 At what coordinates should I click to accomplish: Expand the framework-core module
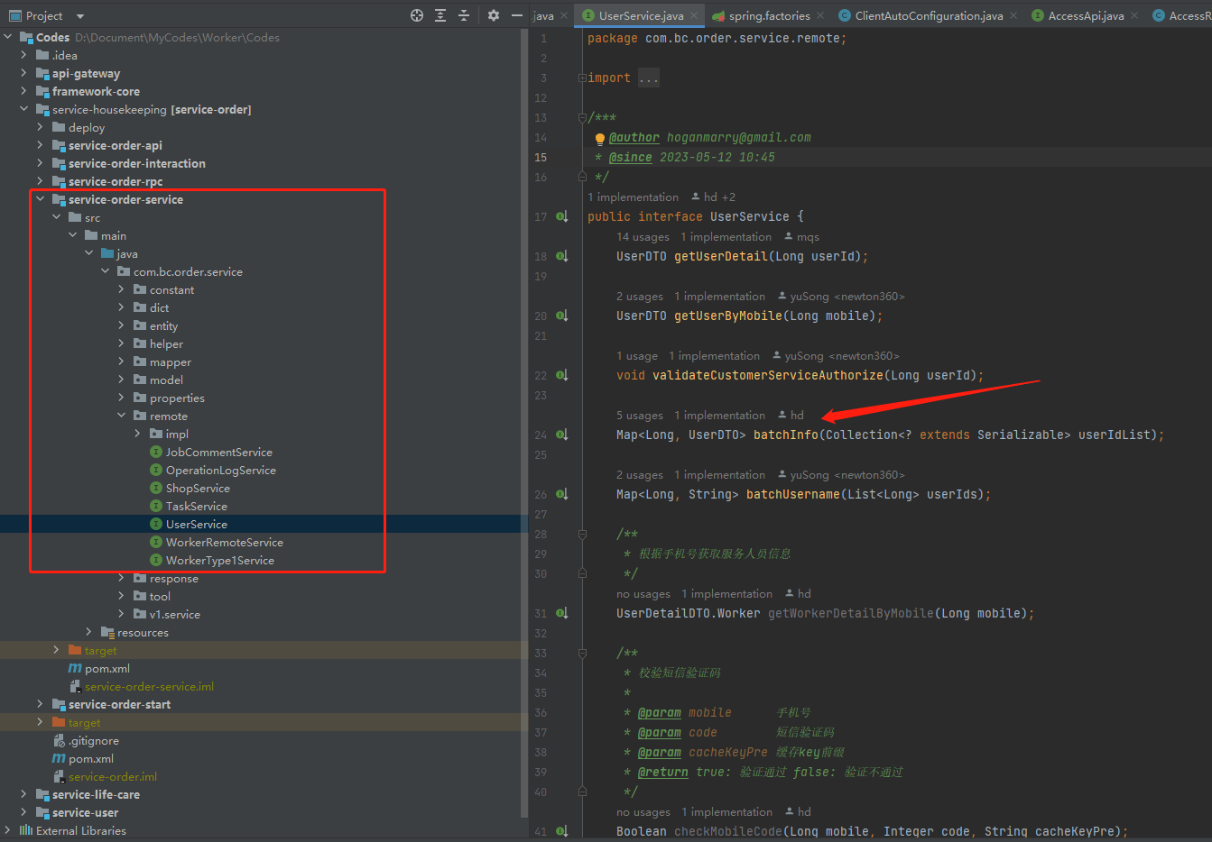pos(24,91)
